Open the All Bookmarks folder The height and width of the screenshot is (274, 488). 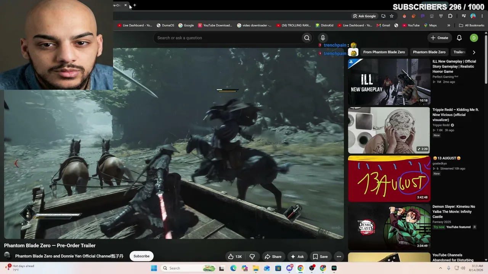tap(472, 25)
